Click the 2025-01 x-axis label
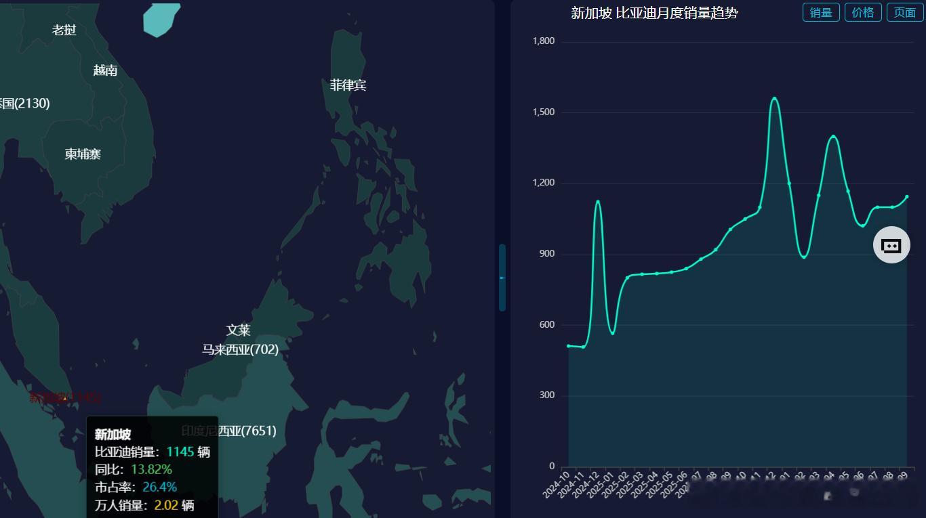The height and width of the screenshot is (518, 926). [601, 483]
